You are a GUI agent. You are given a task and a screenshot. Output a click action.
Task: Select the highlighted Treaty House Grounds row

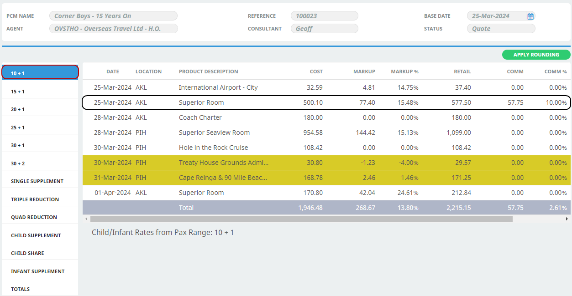(223, 163)
